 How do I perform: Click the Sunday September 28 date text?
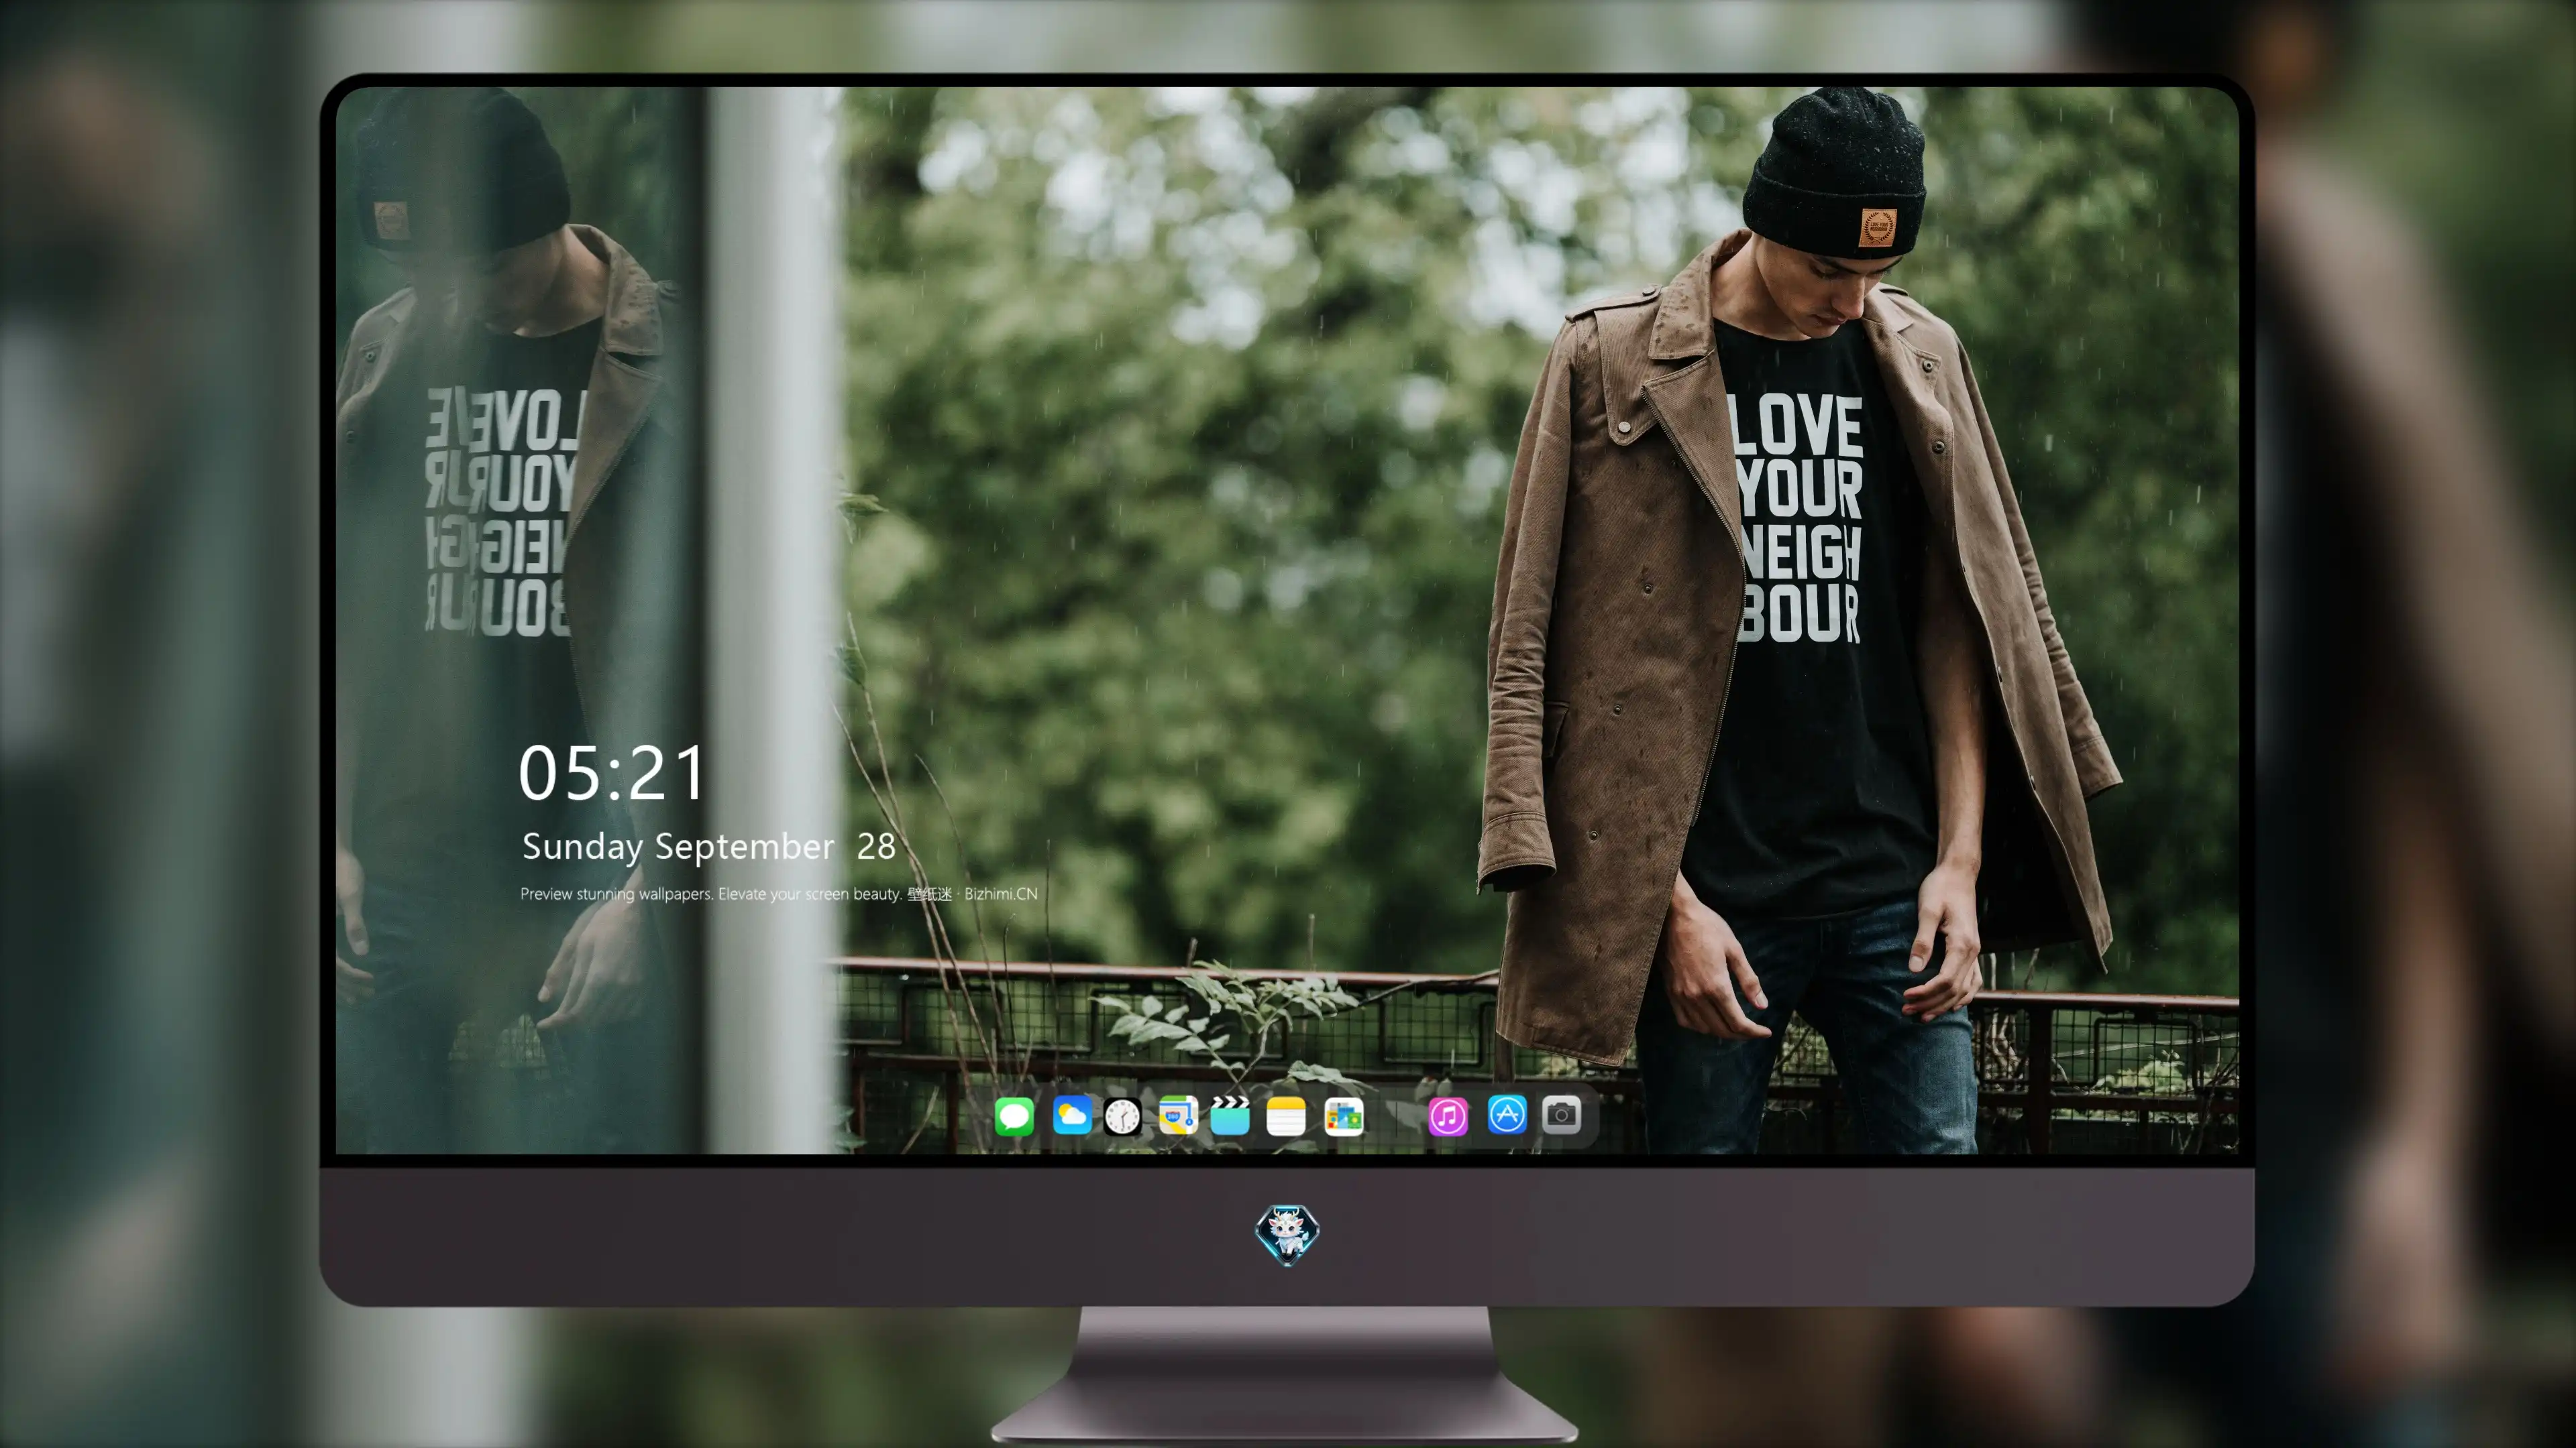tap(708, 847)
